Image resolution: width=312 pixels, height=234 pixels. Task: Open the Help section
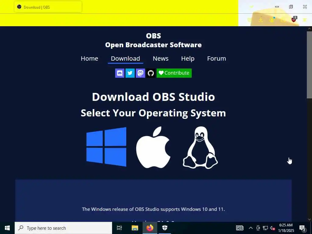pos(188,58)
